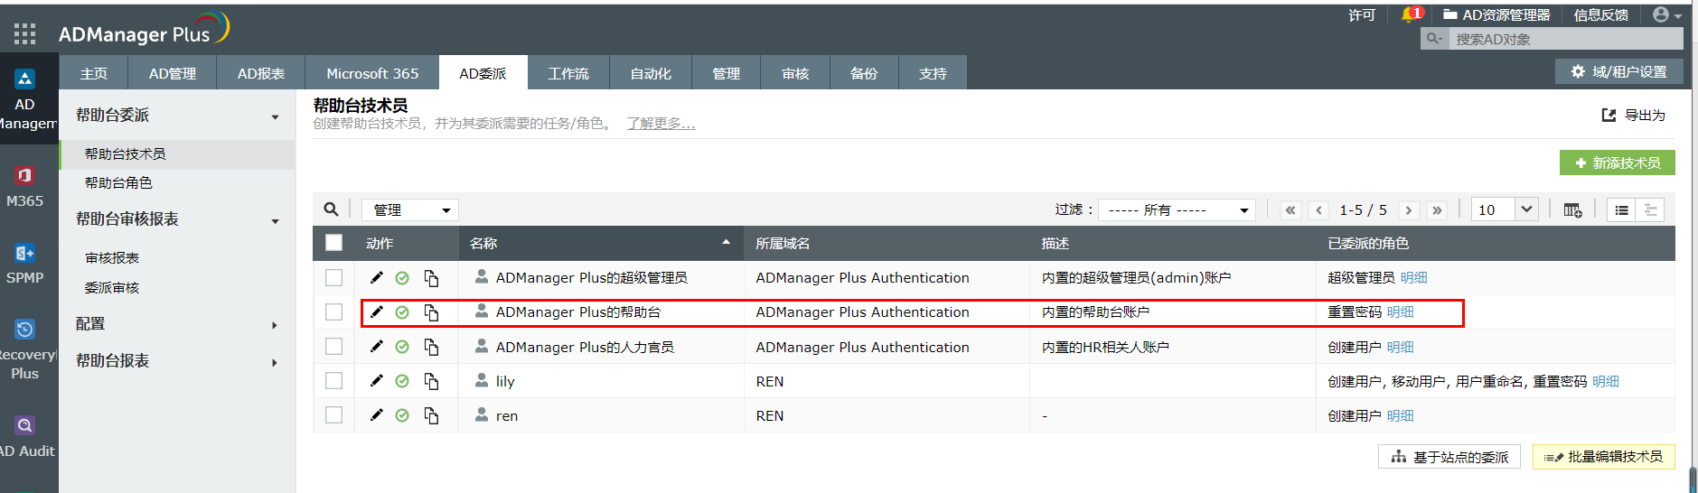Check the box for lily row

(x=334, y=380)
